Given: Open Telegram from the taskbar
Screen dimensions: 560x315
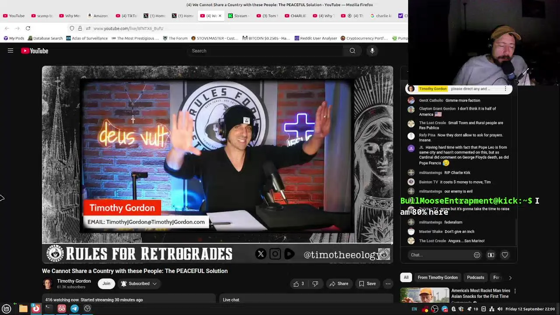Looking at the screenshot, I should (x=74, y=308).
